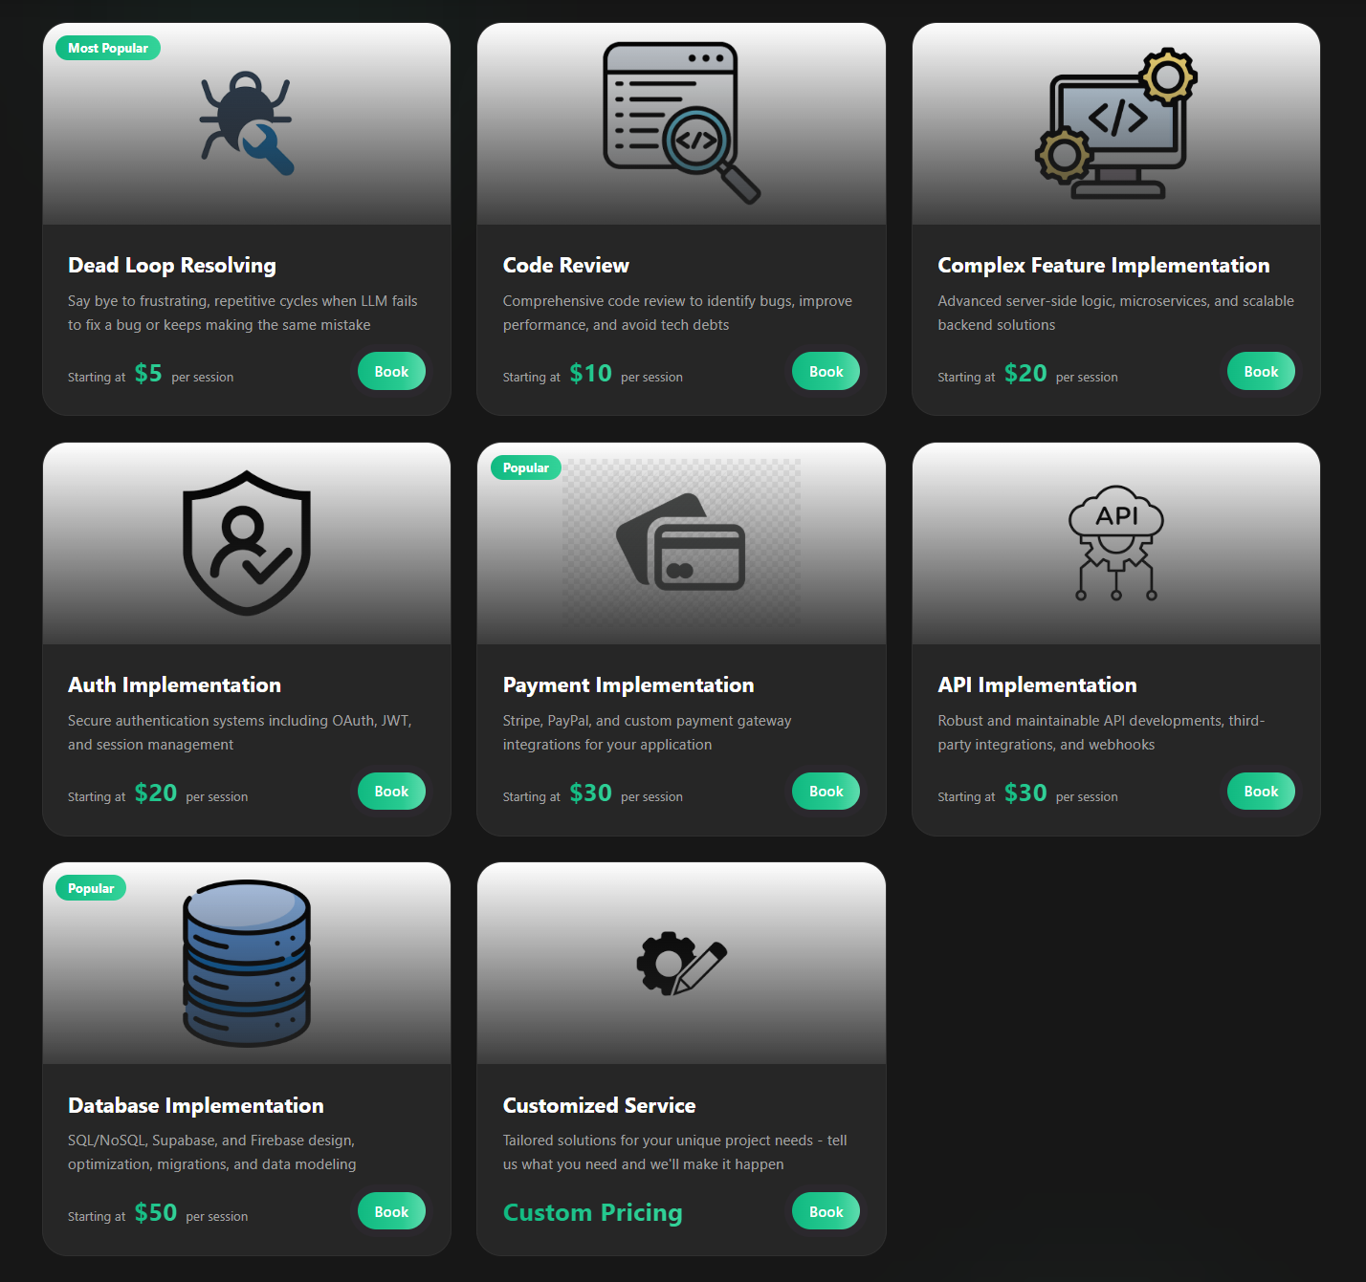The height and width of the screenshot is (1282, 1366).
Task: Click description 'Advanced server-side logic, microservices'
Action: [1115, 313]
